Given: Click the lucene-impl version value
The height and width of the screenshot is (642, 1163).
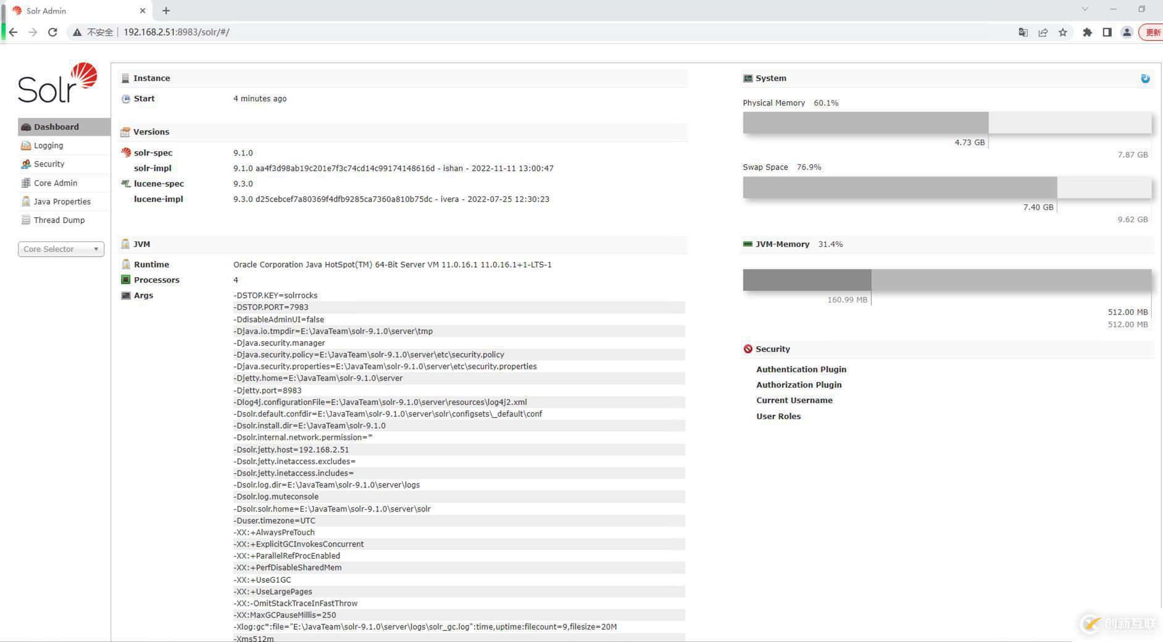Looking at the screenshot, I should pos(391,199).
